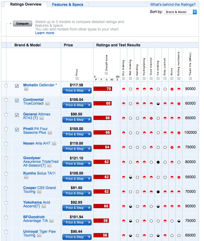Open info icon for Tread life column
Viewport: 204px width, 241px height.
pyautogui.click(x=190, y=78)
